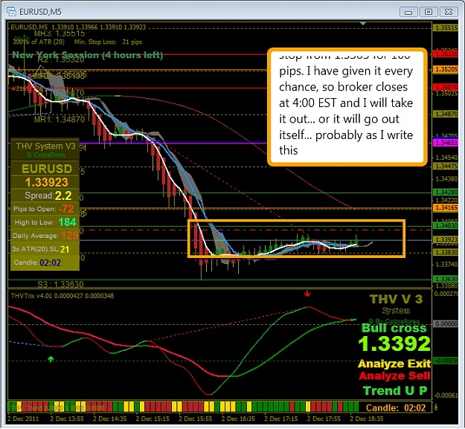
Task: Click the red 1.35070 price level label
Action: (x=446, y=88)
